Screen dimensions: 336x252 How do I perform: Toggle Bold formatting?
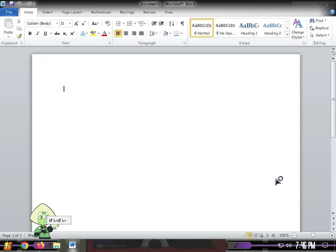[x=30, y=33]
